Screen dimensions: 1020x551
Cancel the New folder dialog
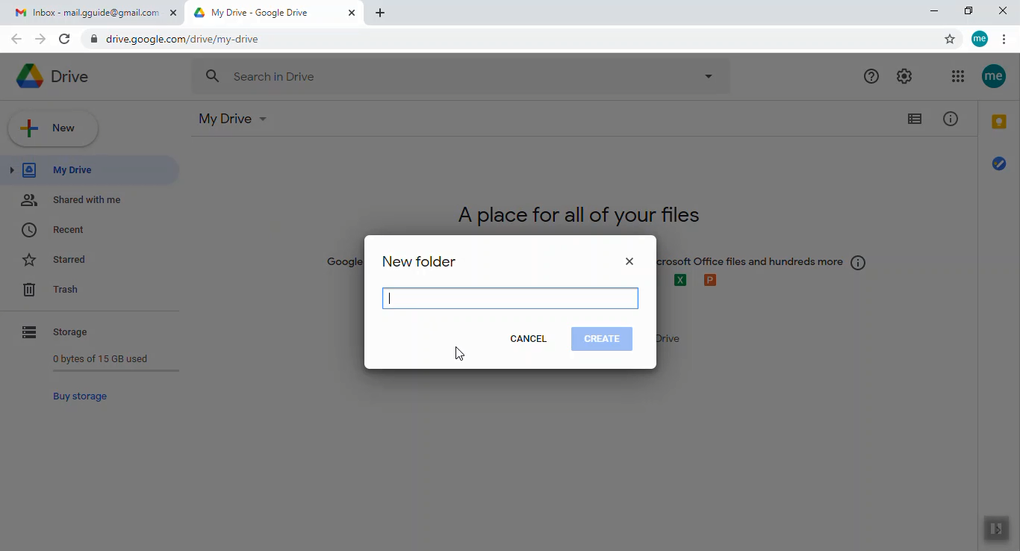528,338
